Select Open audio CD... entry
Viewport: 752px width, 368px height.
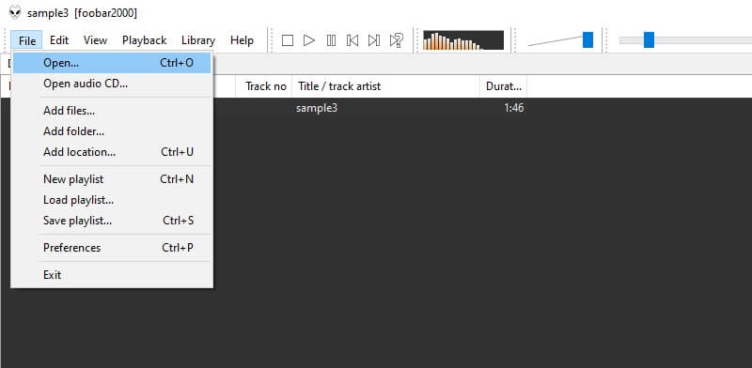pos(112,84)
